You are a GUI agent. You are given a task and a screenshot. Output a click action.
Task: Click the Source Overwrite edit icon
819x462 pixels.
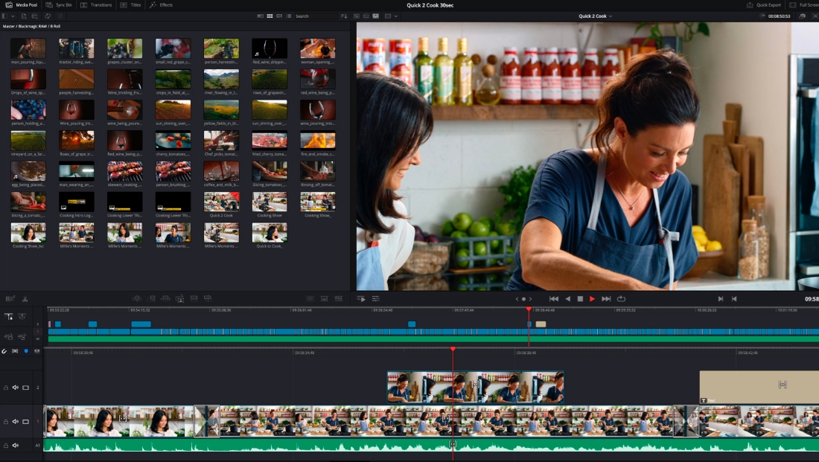click(x=208, y=298)
